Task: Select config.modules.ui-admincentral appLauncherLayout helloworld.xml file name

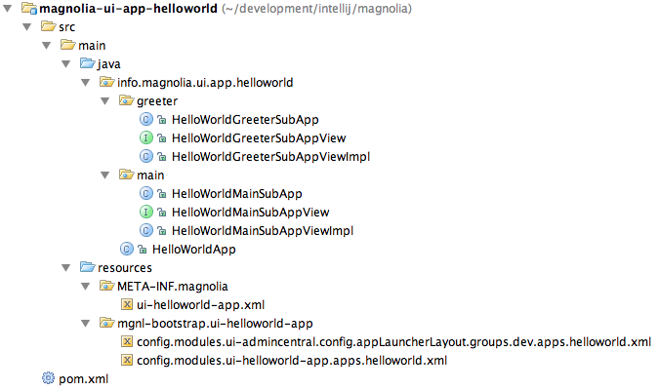Action: pos(393,341)
